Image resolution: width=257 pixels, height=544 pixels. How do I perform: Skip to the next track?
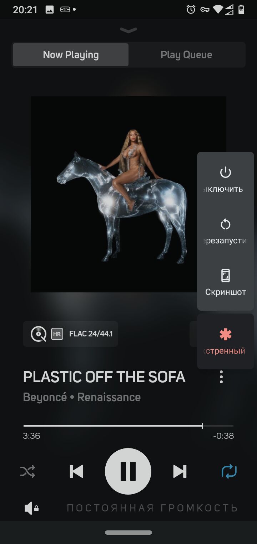180,471
